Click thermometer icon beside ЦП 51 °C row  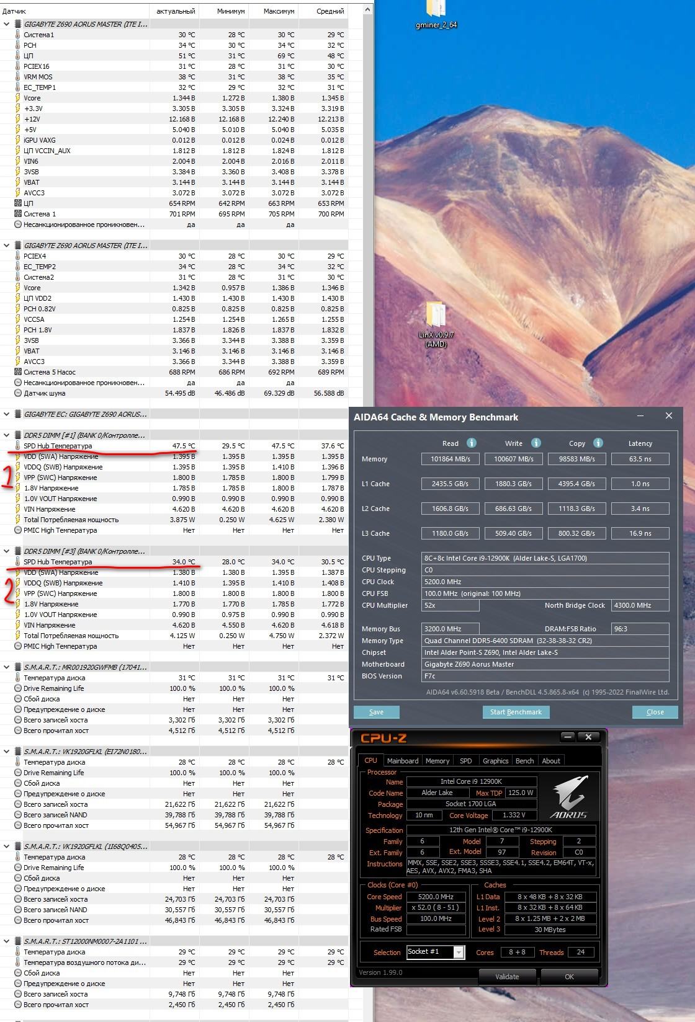tap(17, 56)
